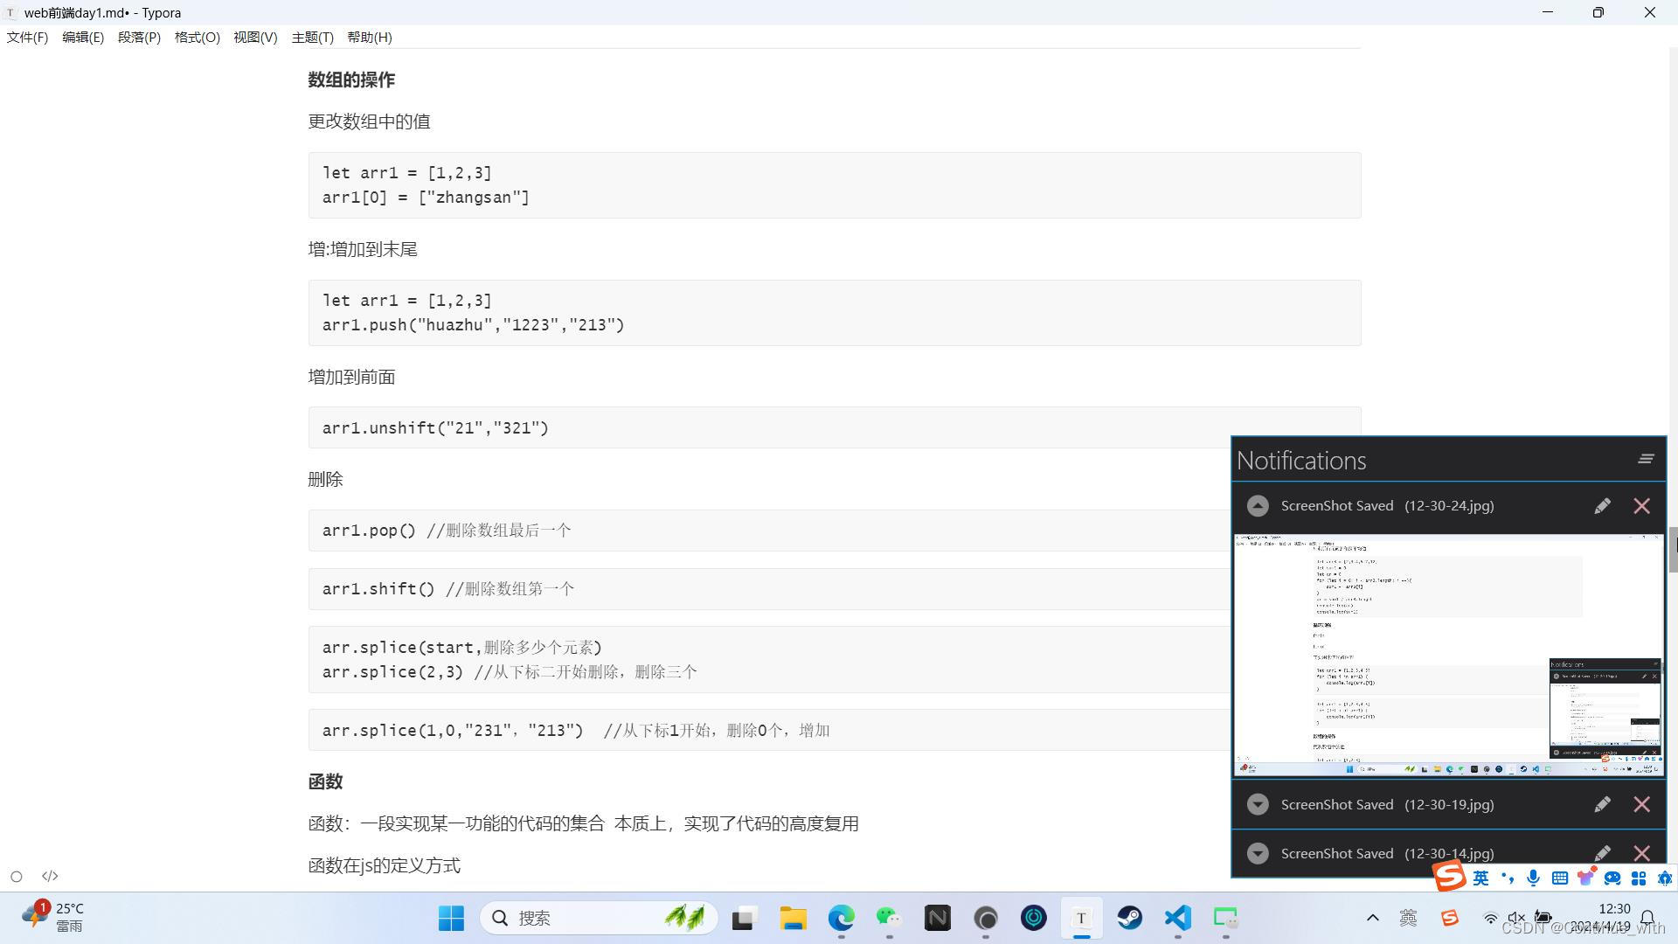Toggle sidebar circle icon at bottom left
This screenshot has height=944, width=1678.
(17, 876)
